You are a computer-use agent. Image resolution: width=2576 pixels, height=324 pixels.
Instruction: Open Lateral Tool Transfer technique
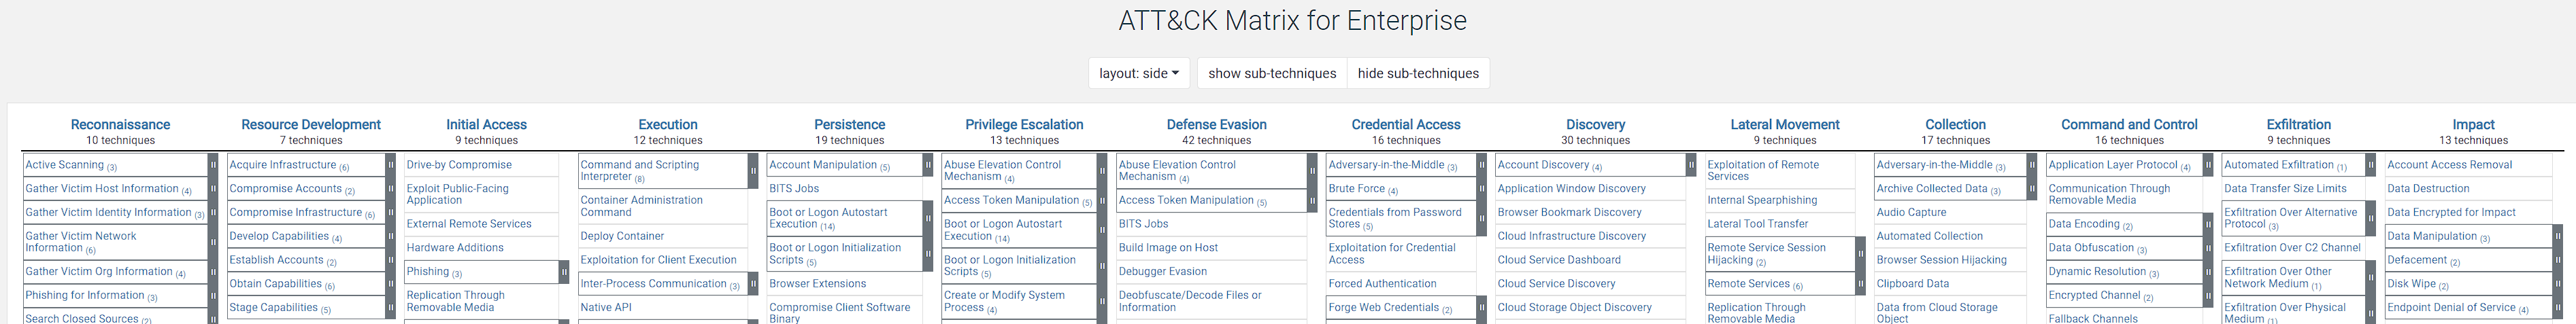coord(1757,224)
